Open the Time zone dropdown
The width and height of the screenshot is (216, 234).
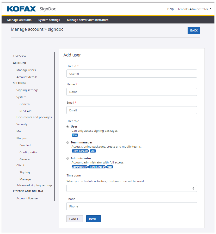point(132,188)
